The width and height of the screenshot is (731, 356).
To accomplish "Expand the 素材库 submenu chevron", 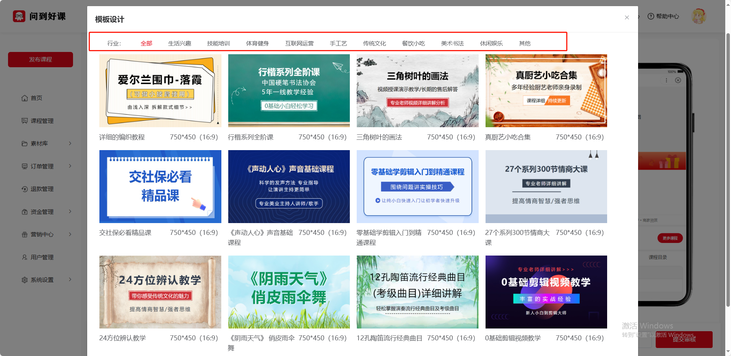I will (70, 144).
